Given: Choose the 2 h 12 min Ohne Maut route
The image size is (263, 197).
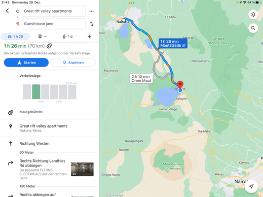Looking at the screenshot, I should 141,78.
